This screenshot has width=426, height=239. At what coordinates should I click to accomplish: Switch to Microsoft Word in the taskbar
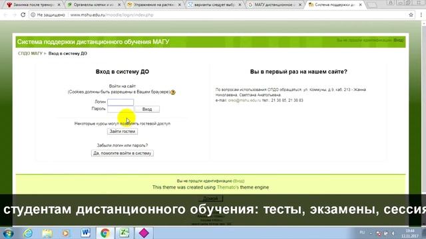tap(86, 233)
